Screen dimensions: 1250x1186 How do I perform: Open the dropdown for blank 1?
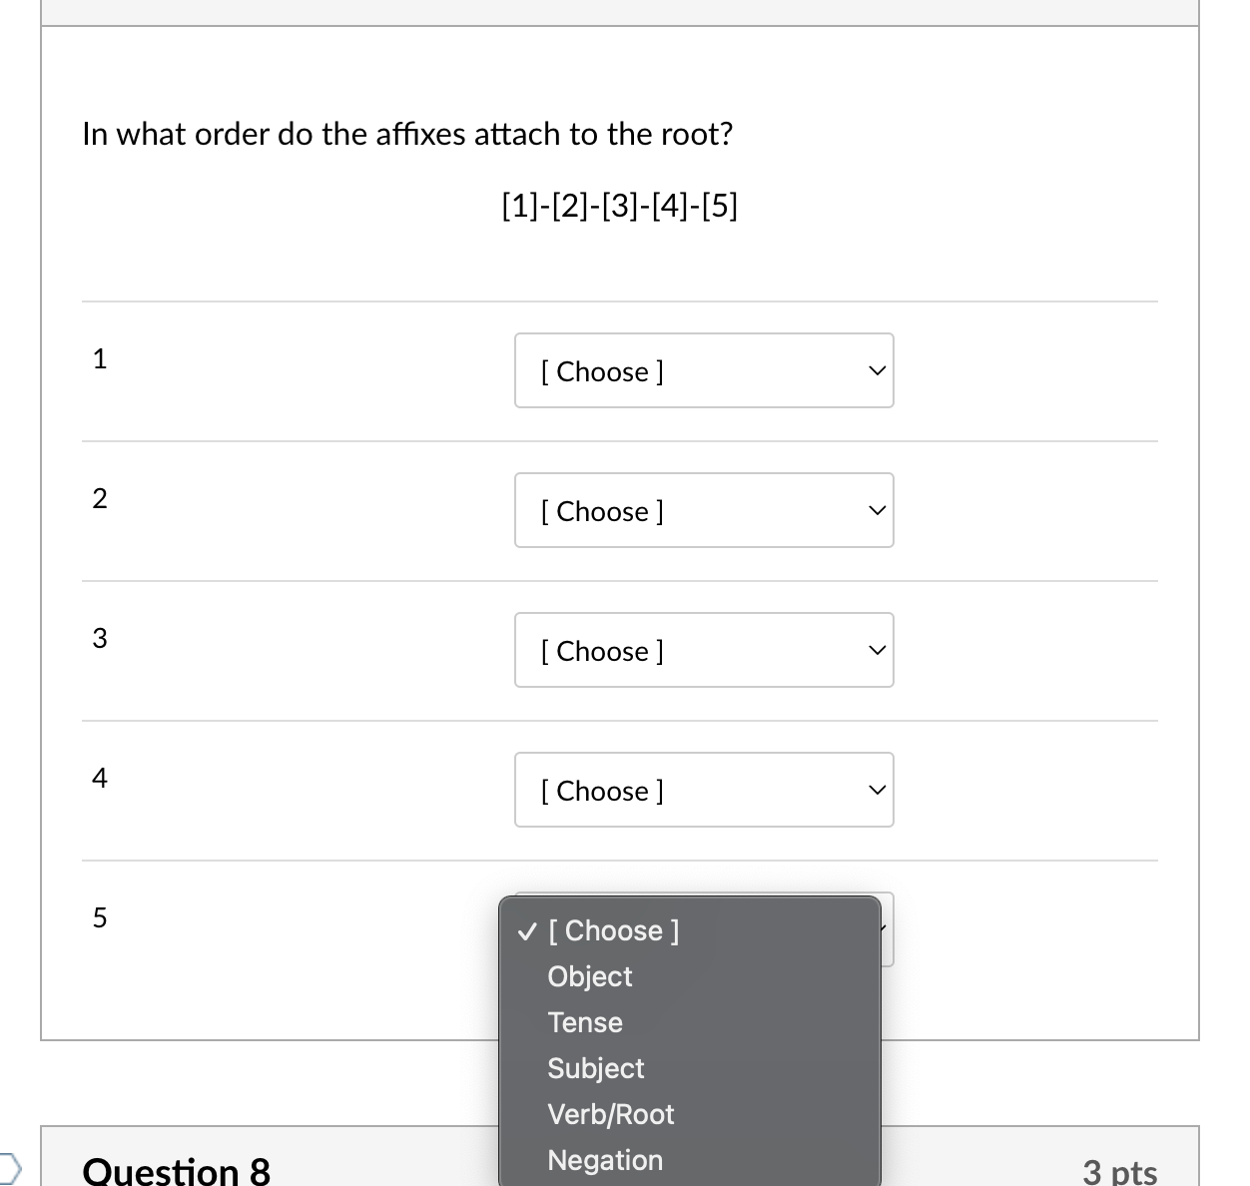click(703, 370)
